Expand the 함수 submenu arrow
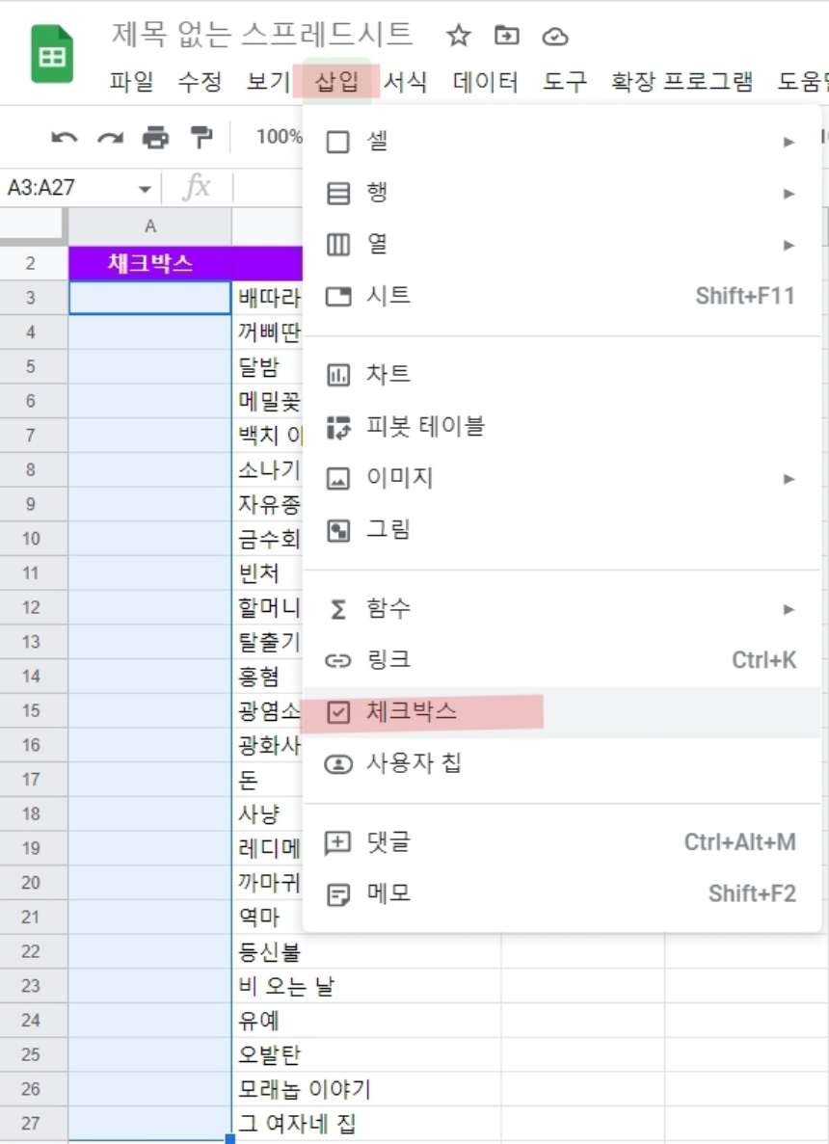This screenshot has width=829, height=1144. coord(789,609)
